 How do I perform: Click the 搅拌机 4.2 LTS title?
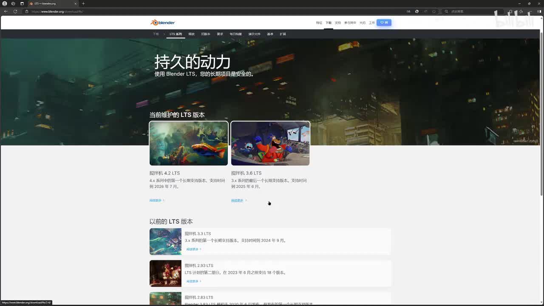[165, 173]
